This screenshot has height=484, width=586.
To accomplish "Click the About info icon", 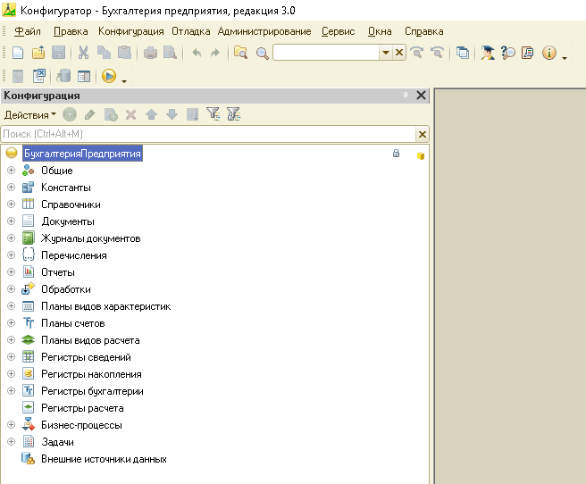I will (x=549, y=53).
